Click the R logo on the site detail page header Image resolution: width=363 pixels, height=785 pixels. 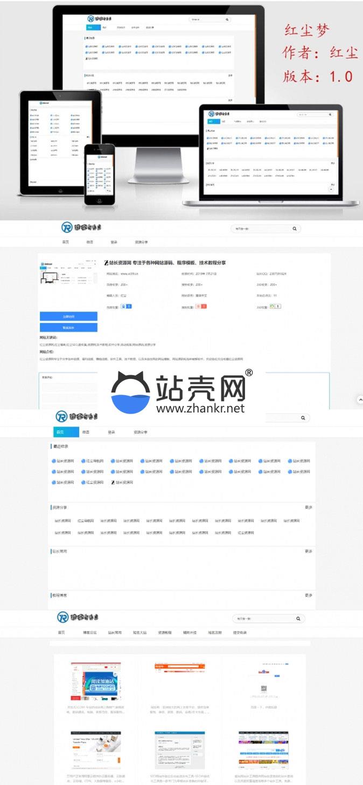click(x=67, y=228)
